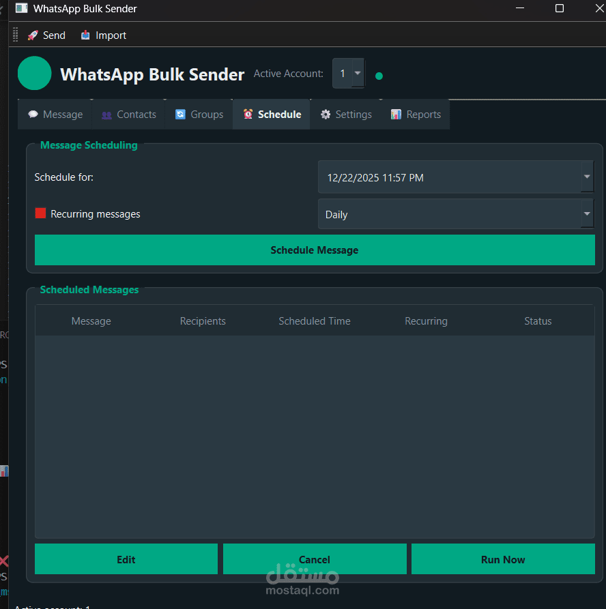The height and width of the screenshot is (609, 606).
Task: View the Reports tab
Action: point(415,115)
